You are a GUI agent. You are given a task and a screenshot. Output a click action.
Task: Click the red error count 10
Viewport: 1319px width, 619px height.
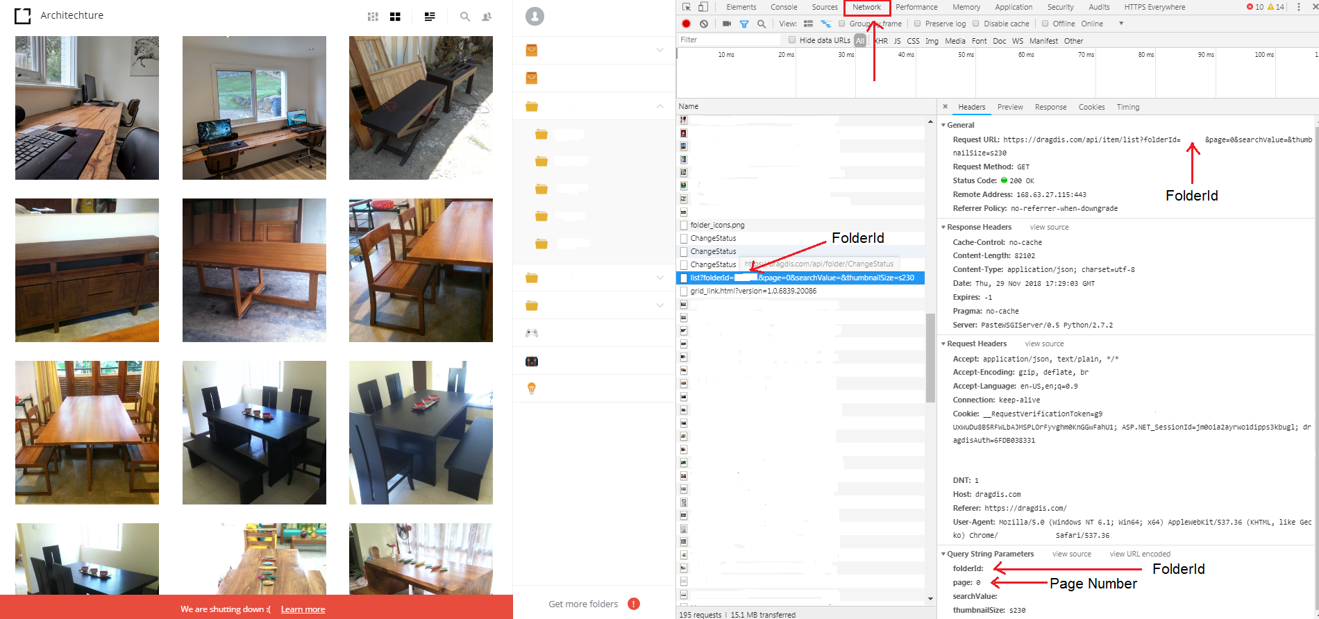pyautogui.click(x=1255, y=7)
